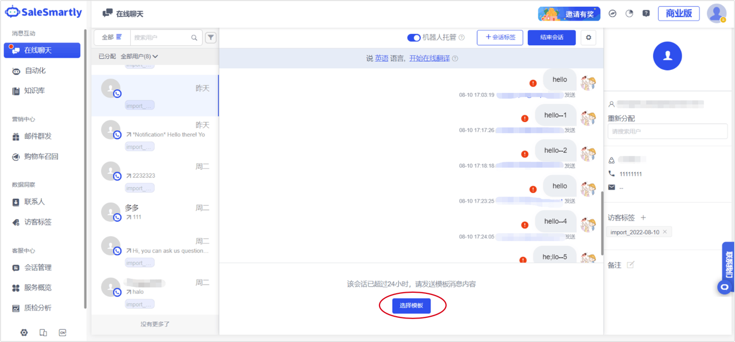735x342 pixels.
Task: Open chat settings gear icon
Action: tap(588, 38)
